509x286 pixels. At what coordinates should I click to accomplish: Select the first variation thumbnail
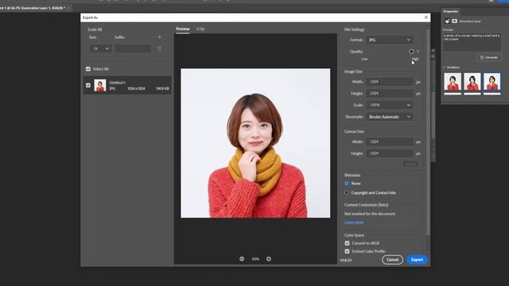point(453,82)
